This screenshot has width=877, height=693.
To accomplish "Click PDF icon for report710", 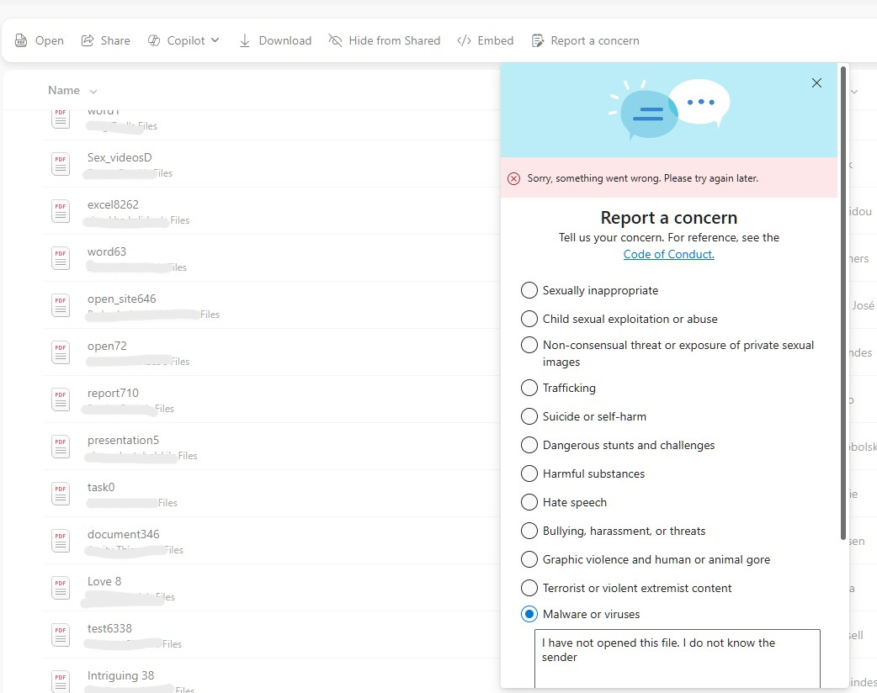I will [61, 399].
